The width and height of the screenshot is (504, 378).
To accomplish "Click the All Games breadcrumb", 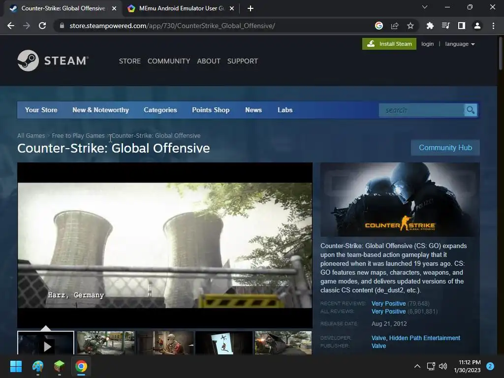I will [31, 136].
